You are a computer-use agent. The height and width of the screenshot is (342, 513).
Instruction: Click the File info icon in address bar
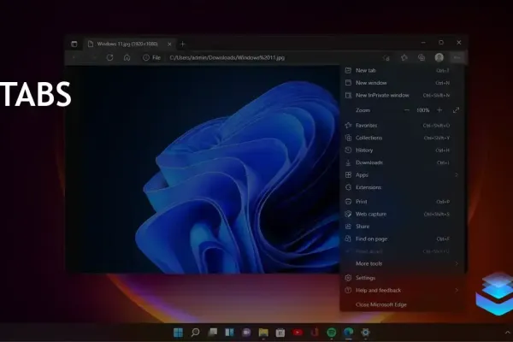(x=146, y=57)
